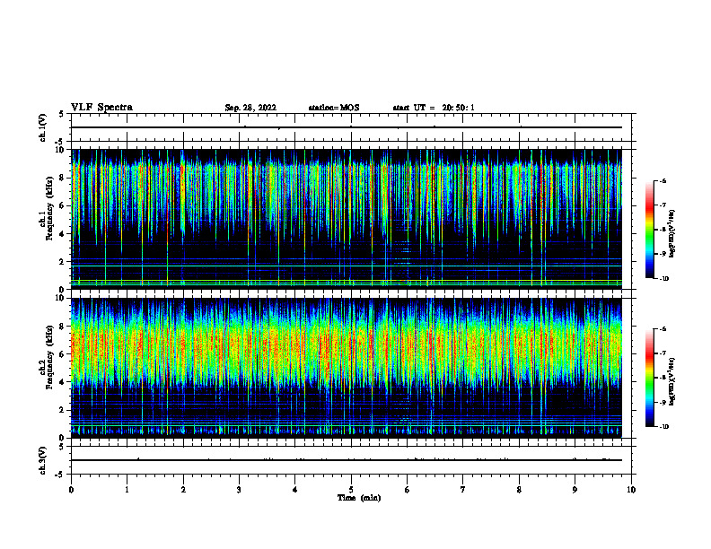This screenshot has width=711, height=549.
Task: Click the "VLF Spectra" plot title
Action: (x=101, y=108)
